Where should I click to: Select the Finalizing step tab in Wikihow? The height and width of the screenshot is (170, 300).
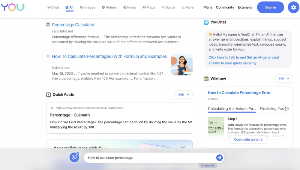pos(273,109)
